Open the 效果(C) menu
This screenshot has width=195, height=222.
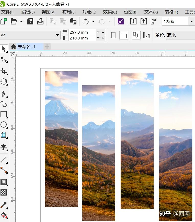pyautogui.click(x=110, y=12)
